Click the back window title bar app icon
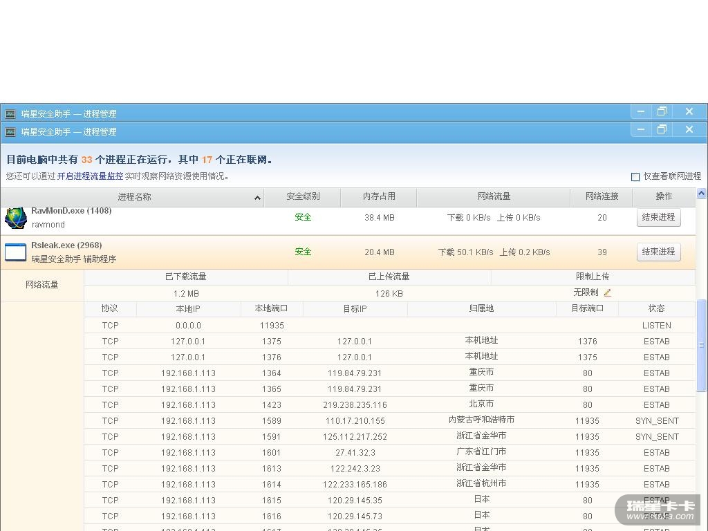The height and width of the screenshot is (531, 708). click(x=10, y=114)
